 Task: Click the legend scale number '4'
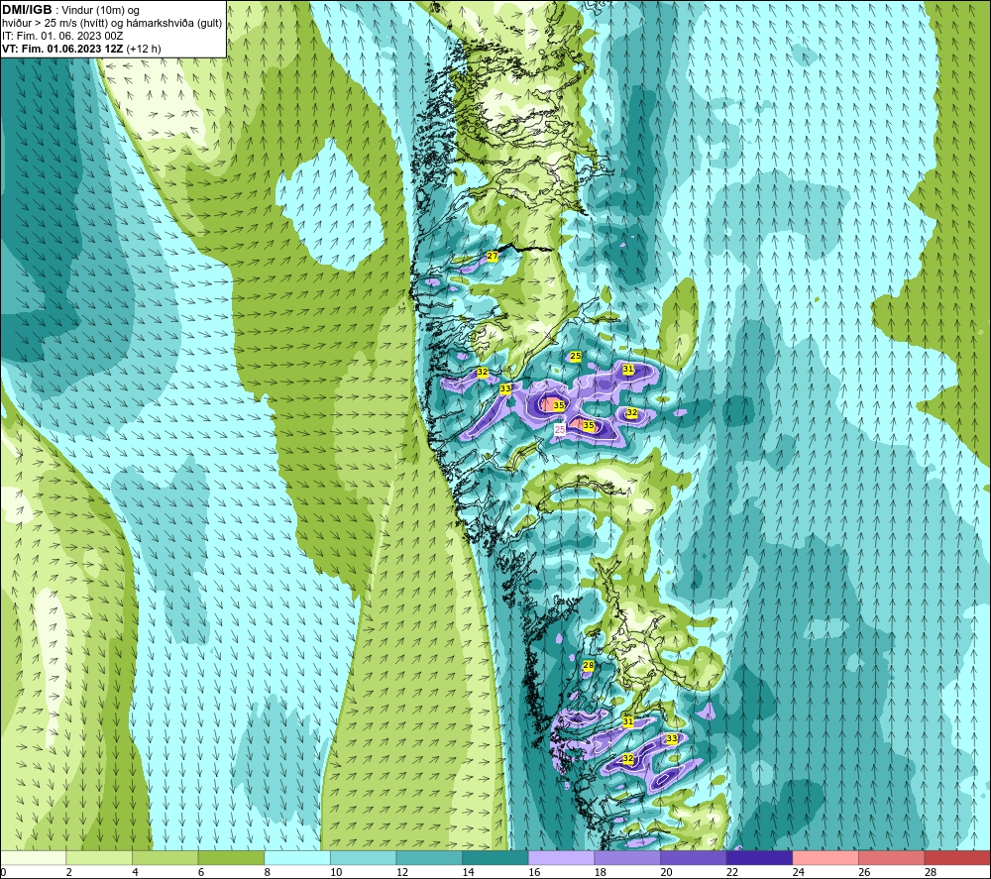[135, 872]
